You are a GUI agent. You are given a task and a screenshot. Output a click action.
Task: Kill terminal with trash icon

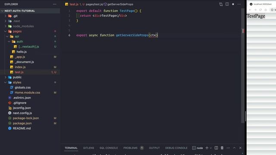[222, 148]
